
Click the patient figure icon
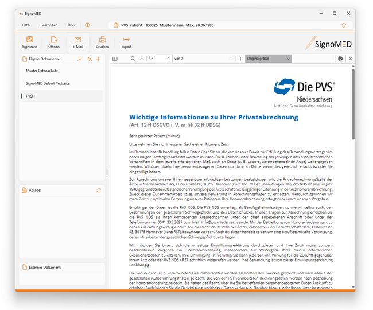coord(116,25)
